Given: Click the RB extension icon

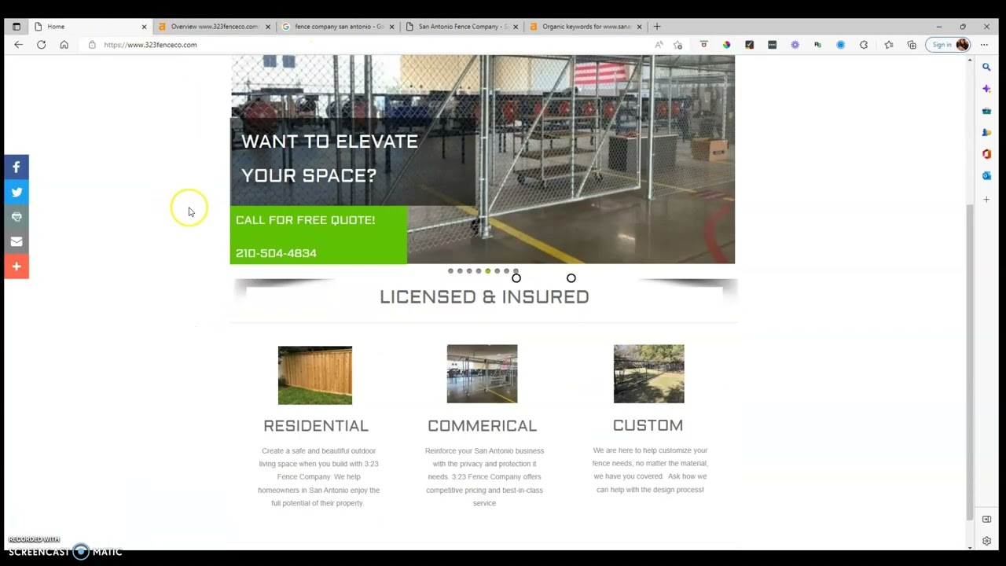Looking at the screenshot, I should tap(817, 45).
